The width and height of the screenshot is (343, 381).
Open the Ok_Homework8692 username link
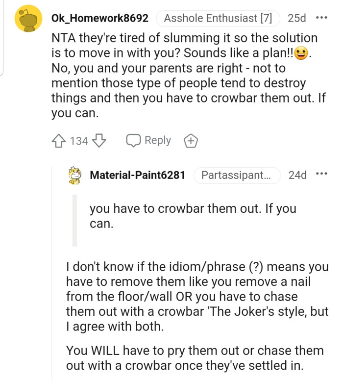99,19
